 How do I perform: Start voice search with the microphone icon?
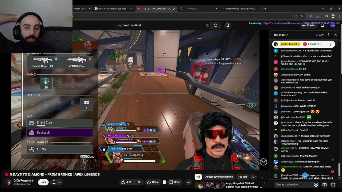(x=228, y=25)
